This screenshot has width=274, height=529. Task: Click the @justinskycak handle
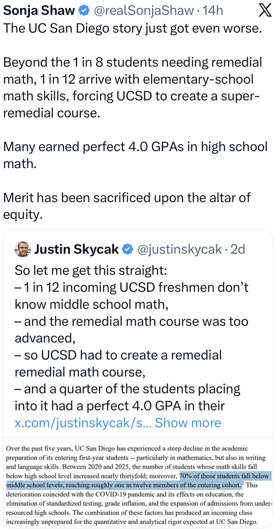179,249
